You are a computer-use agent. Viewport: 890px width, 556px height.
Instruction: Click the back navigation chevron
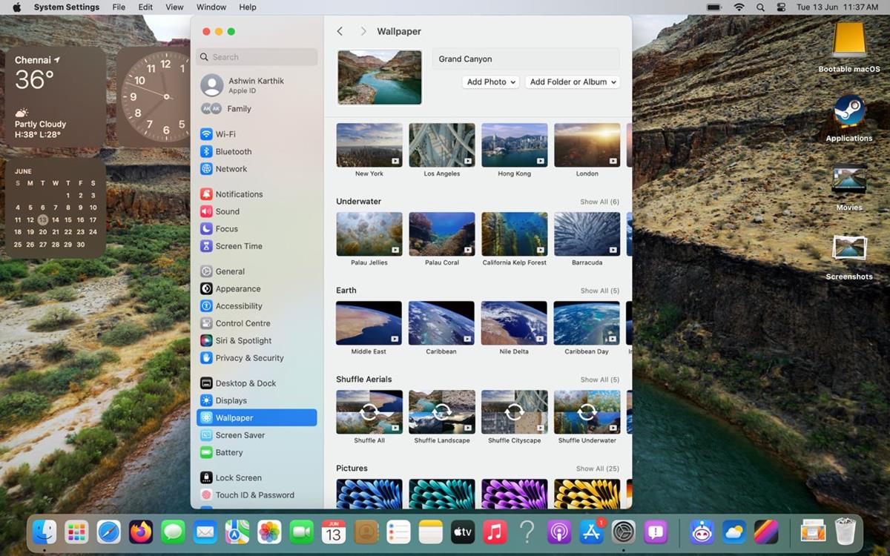coord(340,31)
